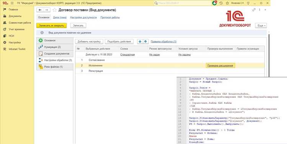287x144 pixels.
Task: Open the form's more-options dots icon
Action: (x=259, y=10)
